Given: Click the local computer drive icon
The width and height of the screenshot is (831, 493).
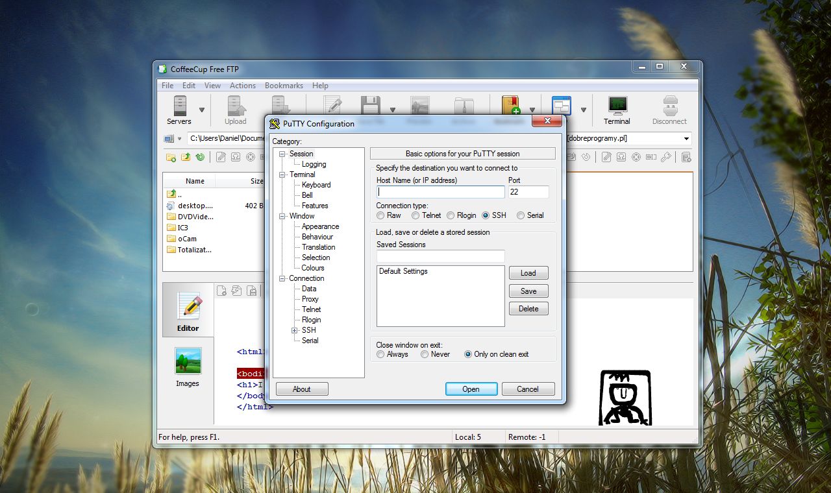Looking at the screenshot, I should (x=169, y=139).
